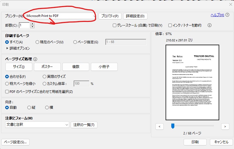This screenshot has height=149, width=234.
Task: Close the print dialog with X
Action: (230, 4)
